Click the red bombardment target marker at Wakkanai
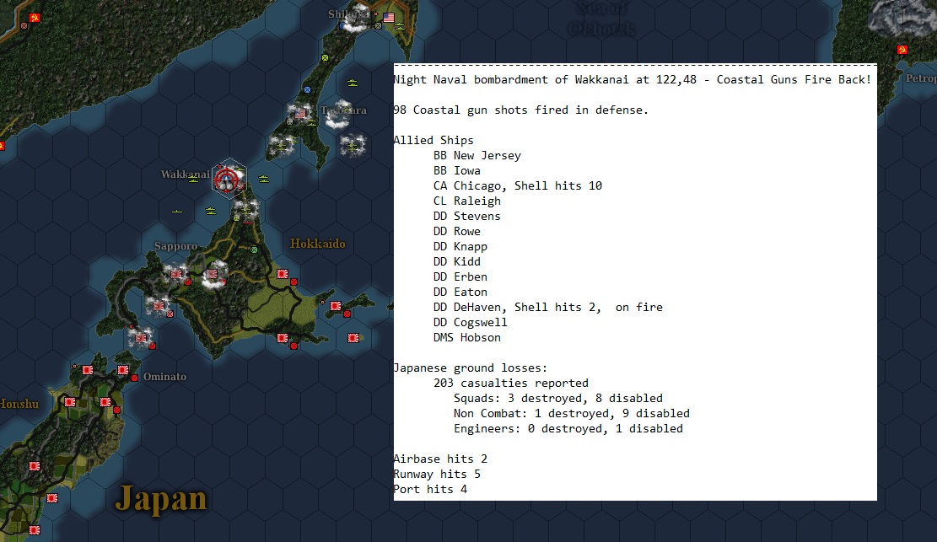 [227, 178]
